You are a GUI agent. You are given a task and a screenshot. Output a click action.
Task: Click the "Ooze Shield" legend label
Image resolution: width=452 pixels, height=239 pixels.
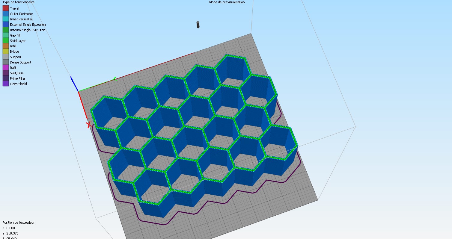[x=19, y=84]
